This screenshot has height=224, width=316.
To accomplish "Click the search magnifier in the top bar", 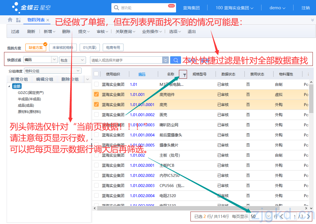I will 116,8.
